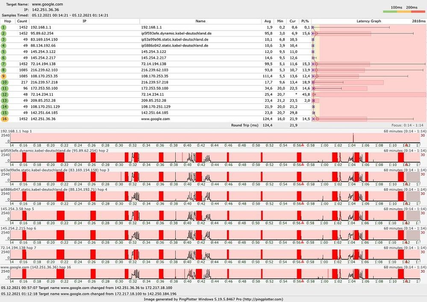The width and height of the screenshot is (427, 302).
Task: Sort by the Hop column header
Action: pyautogui.click(x=8, y=21)
